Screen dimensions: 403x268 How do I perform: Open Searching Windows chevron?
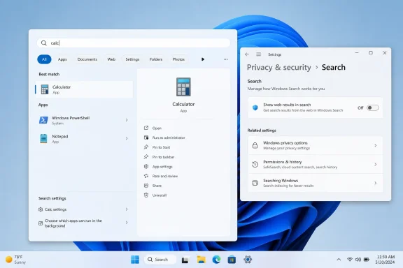click(x=376, y=183)
